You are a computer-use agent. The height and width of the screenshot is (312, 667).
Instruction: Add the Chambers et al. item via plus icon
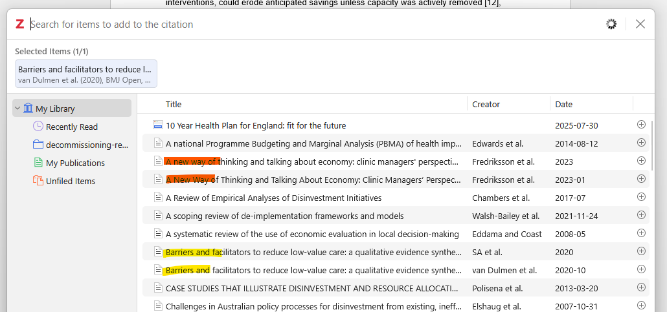pos(641,197)
